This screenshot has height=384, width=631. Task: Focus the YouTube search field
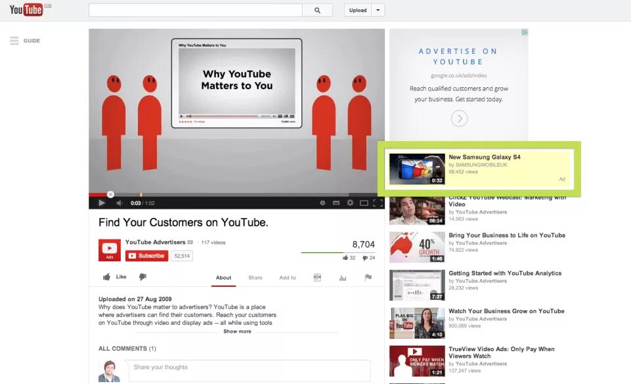196,10
